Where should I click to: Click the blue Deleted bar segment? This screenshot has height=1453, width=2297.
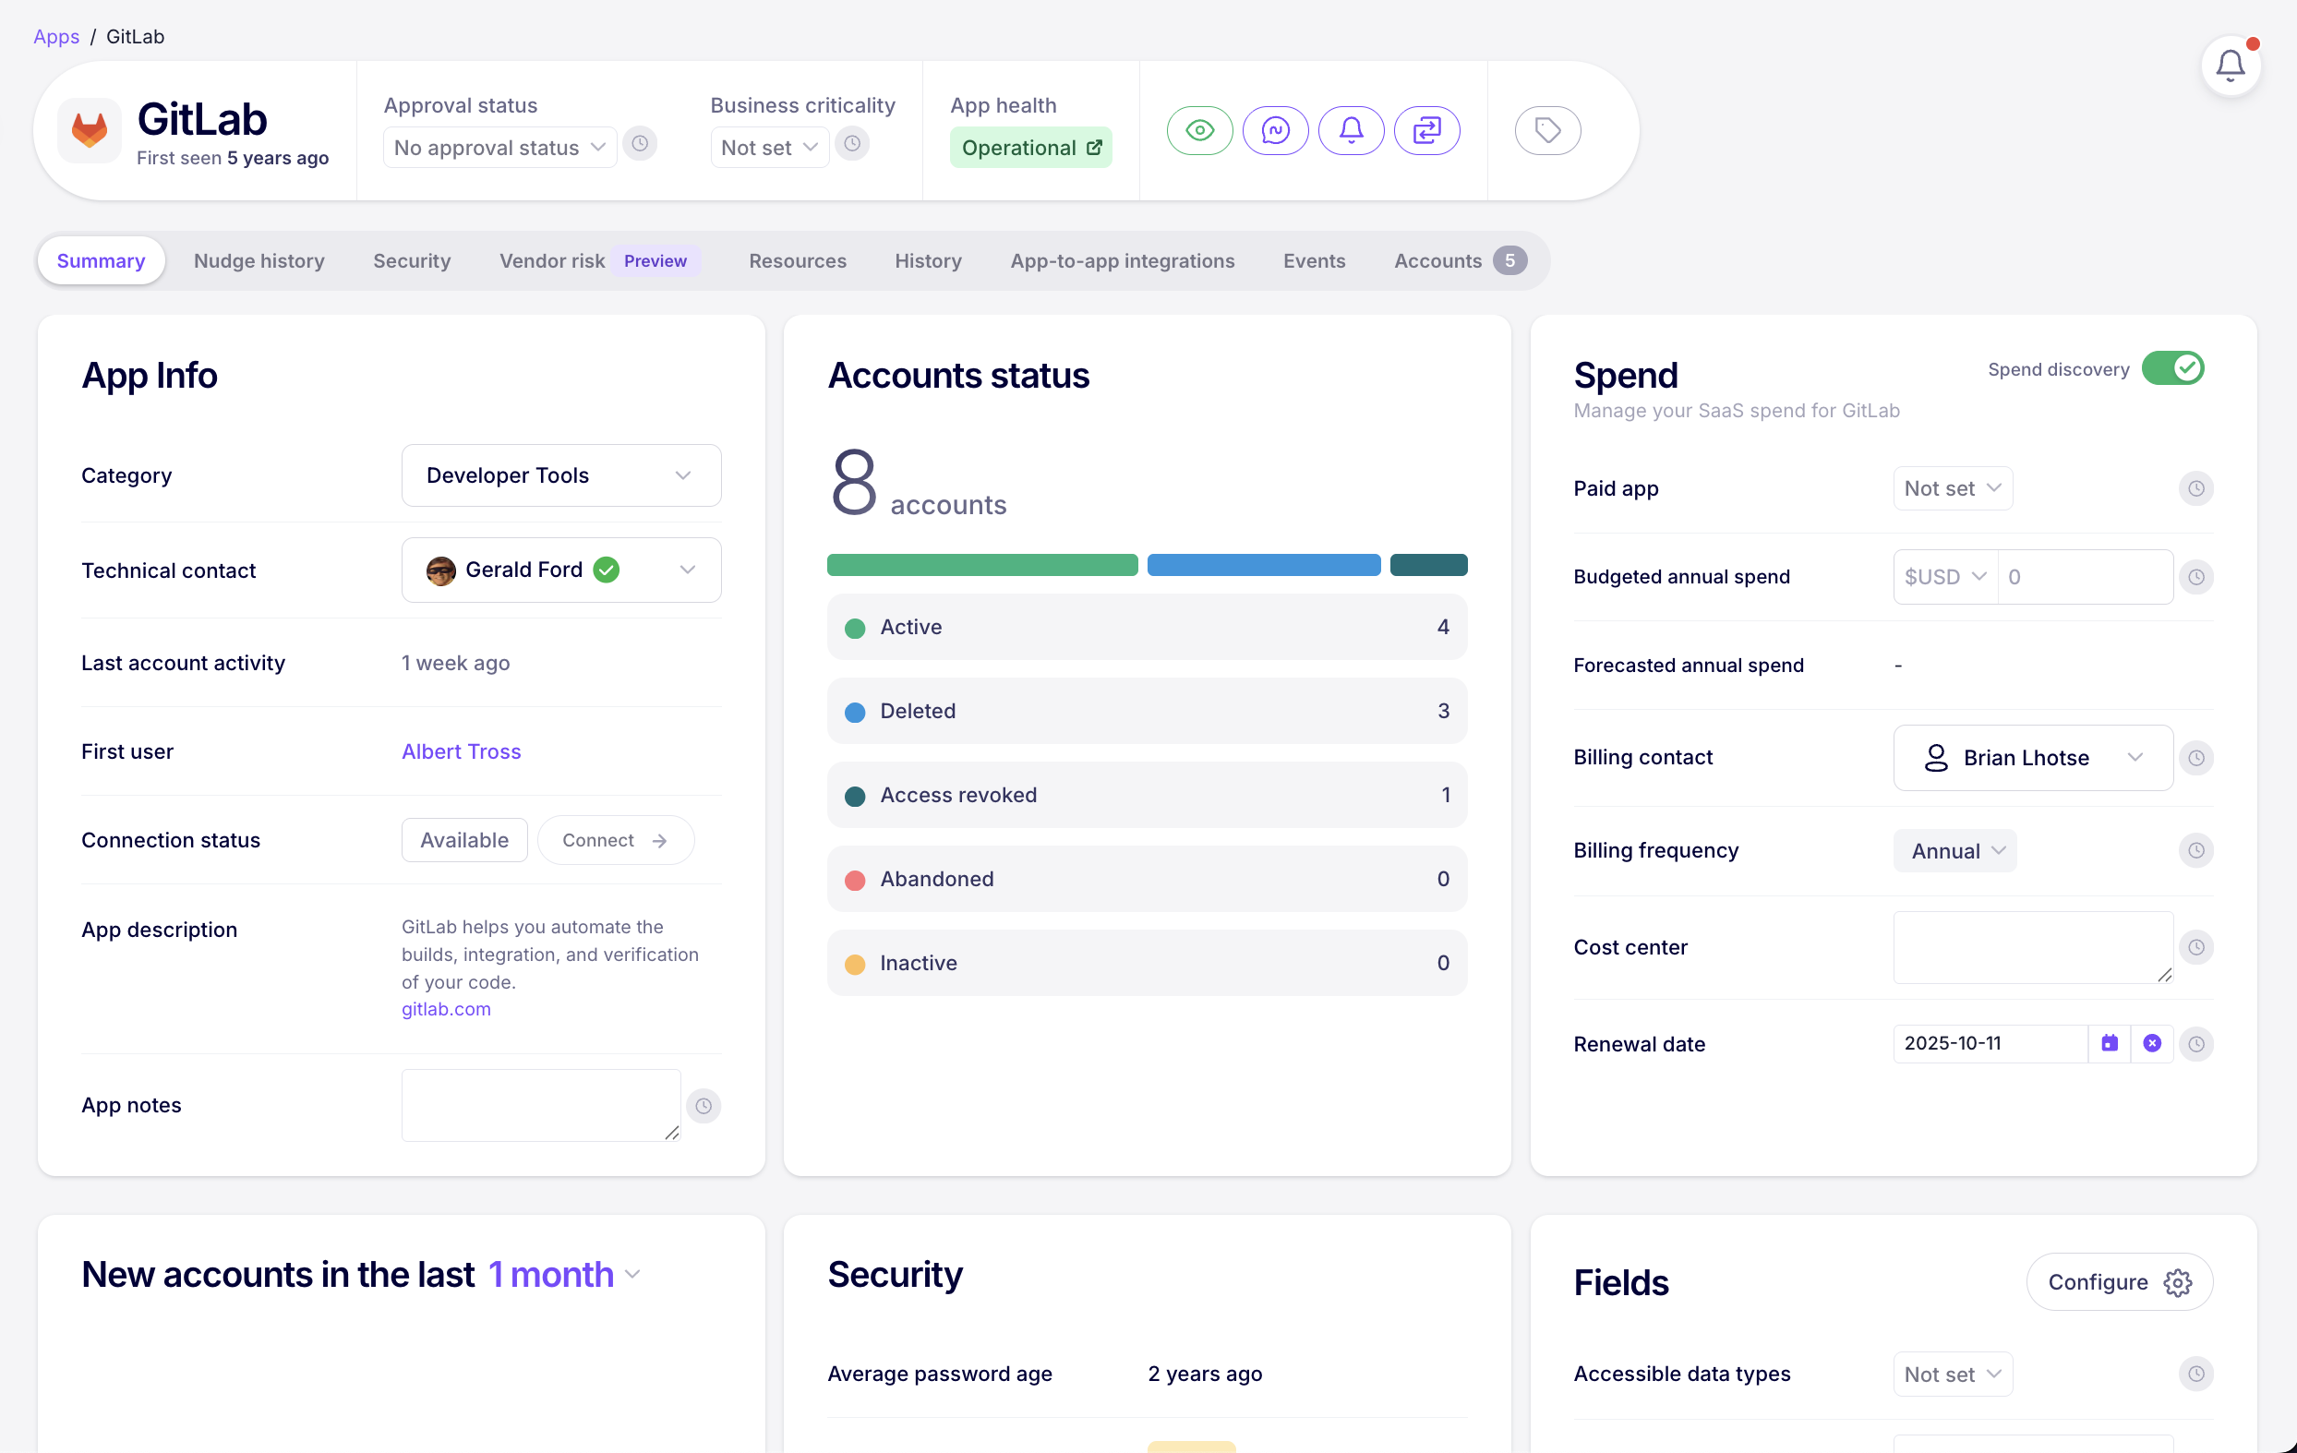(1263, 565)
